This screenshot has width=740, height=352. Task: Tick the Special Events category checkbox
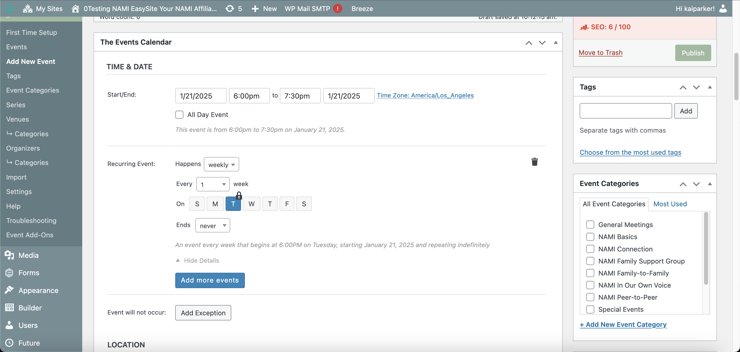[590, 309]
